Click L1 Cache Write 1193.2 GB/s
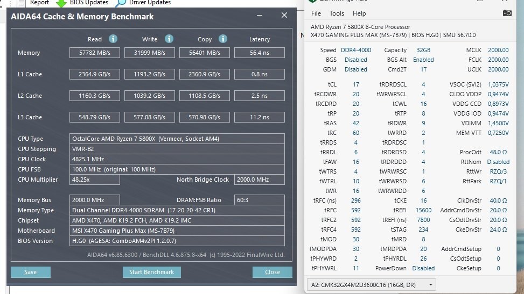The image size is (524, 294). pyautogui.click(x=149, y=74)
